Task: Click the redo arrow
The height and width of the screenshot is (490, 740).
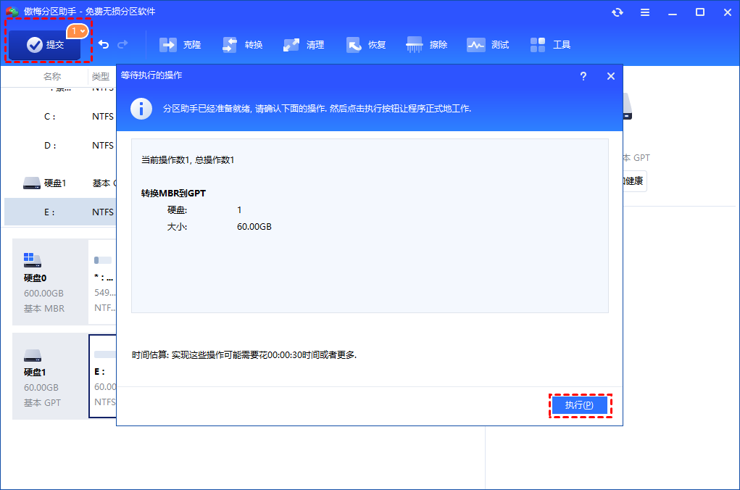Action: [123, 44]
